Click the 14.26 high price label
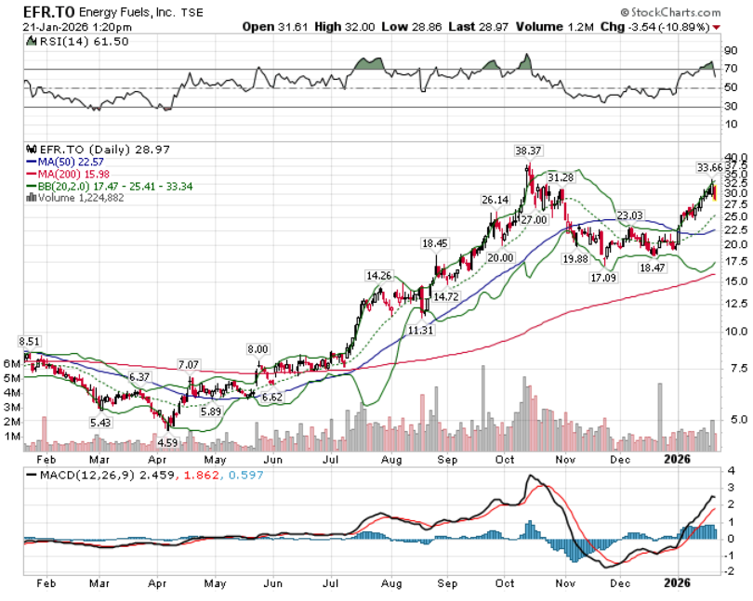Viewport: 753px width, 601px height. coord(379,276)
